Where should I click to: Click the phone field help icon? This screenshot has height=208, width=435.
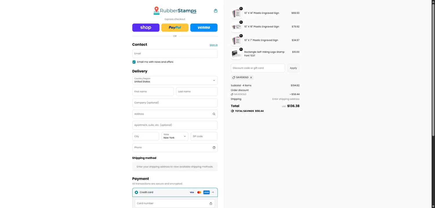coord(214,147)
